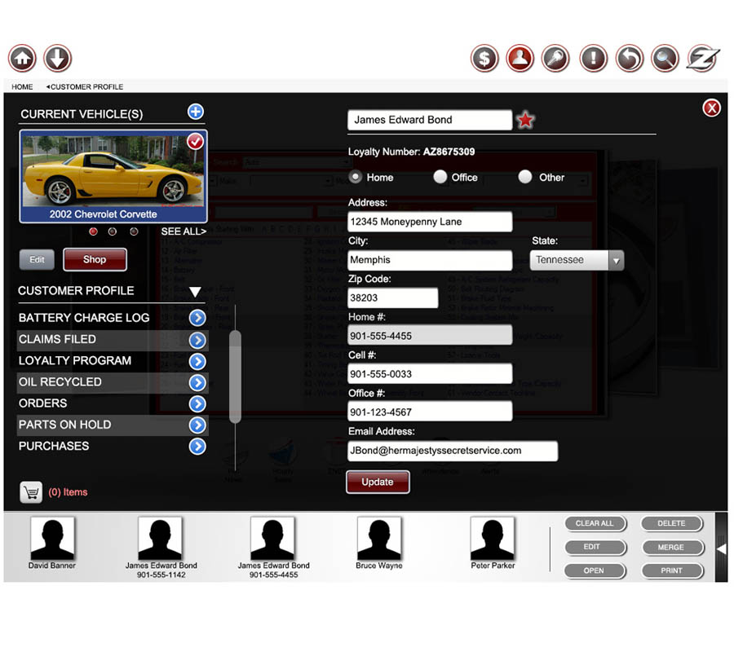
Task: Open the dollar sign payments icon
Action: [x=484, y=59]
